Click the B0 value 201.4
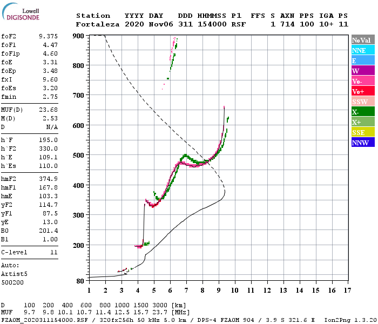The width and height of the screenshot is (378, 324). click(48, 231)
